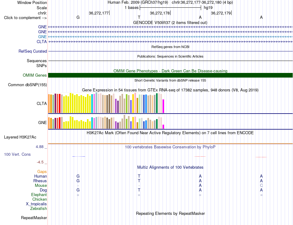The image size is (293, 225).
Task: Click the 'Gaps' alignment label
Action: pyautogui.click(x=42, y=171)
